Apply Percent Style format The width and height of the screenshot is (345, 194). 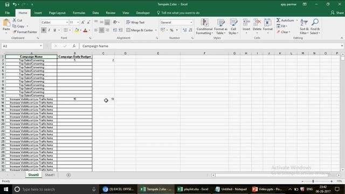point(171,30)
